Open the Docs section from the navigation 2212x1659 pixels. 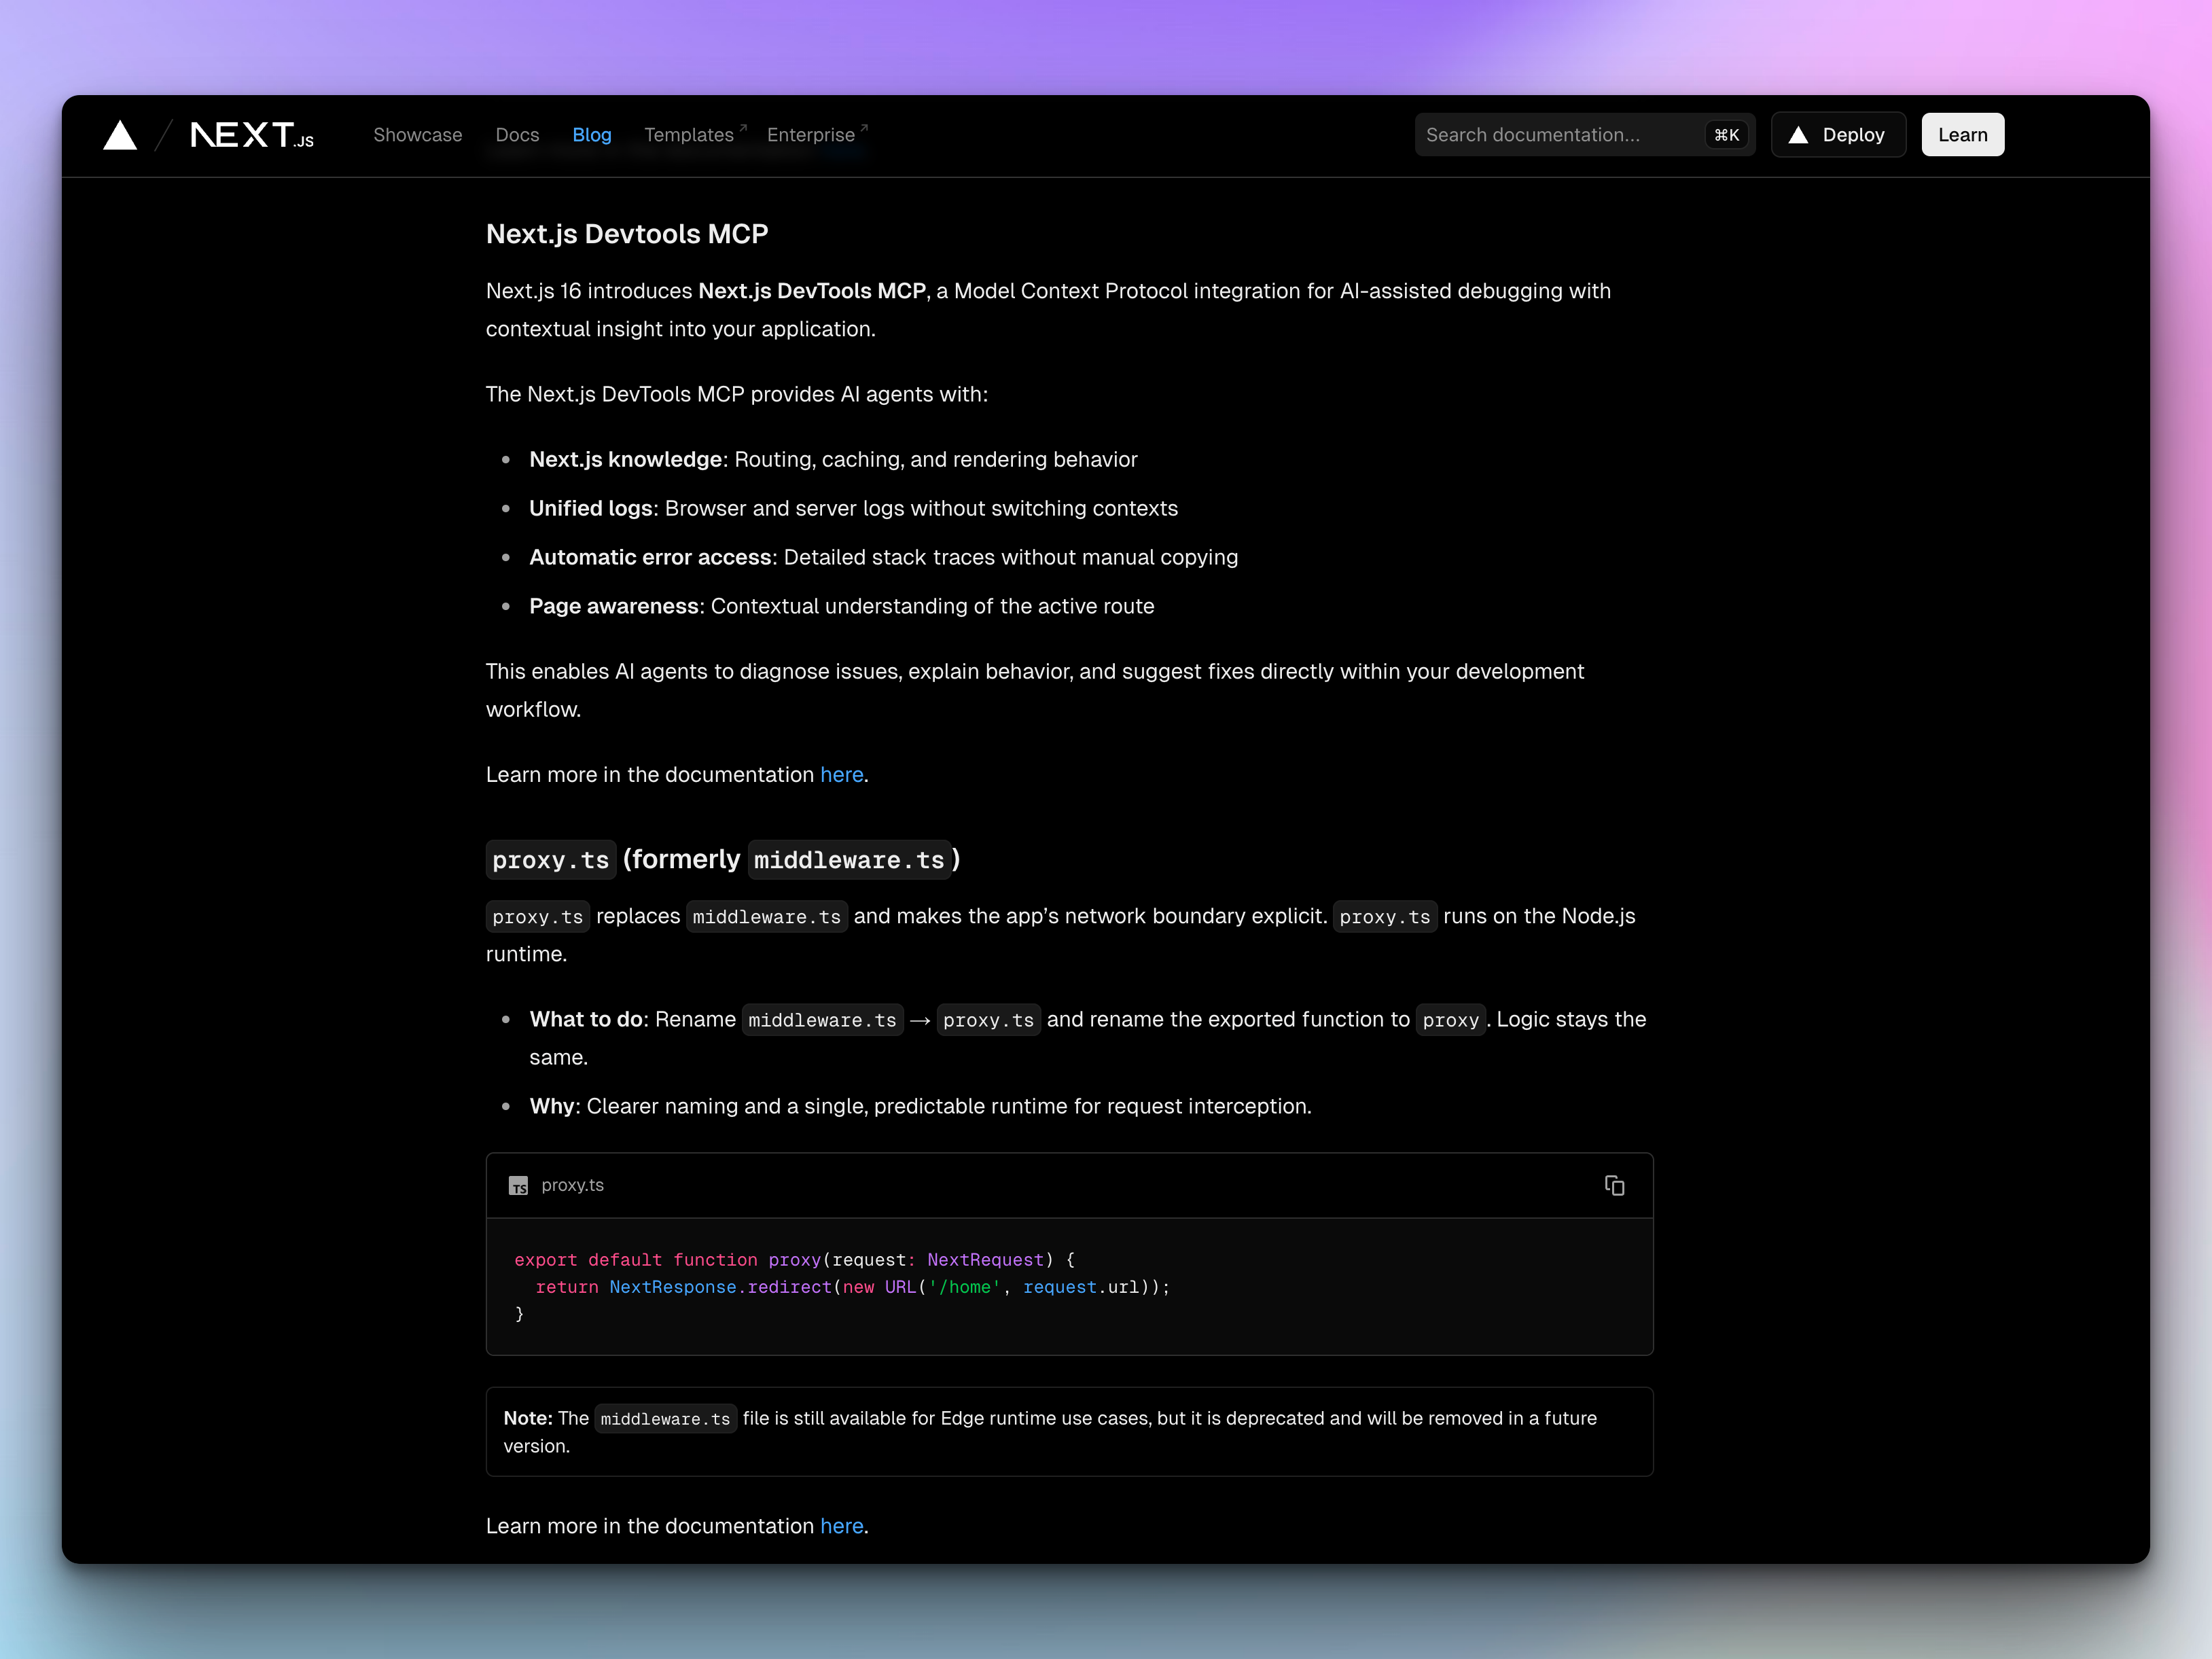(x=517, y=134)
